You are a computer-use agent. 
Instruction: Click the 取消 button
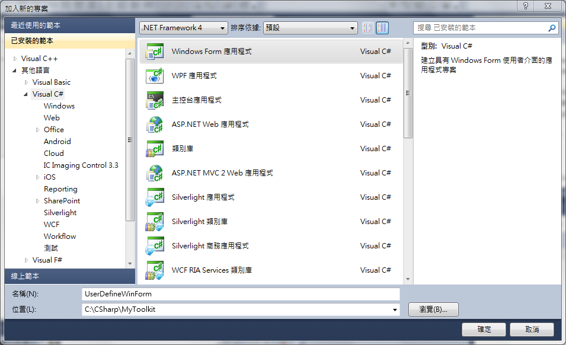pos(532,329)
